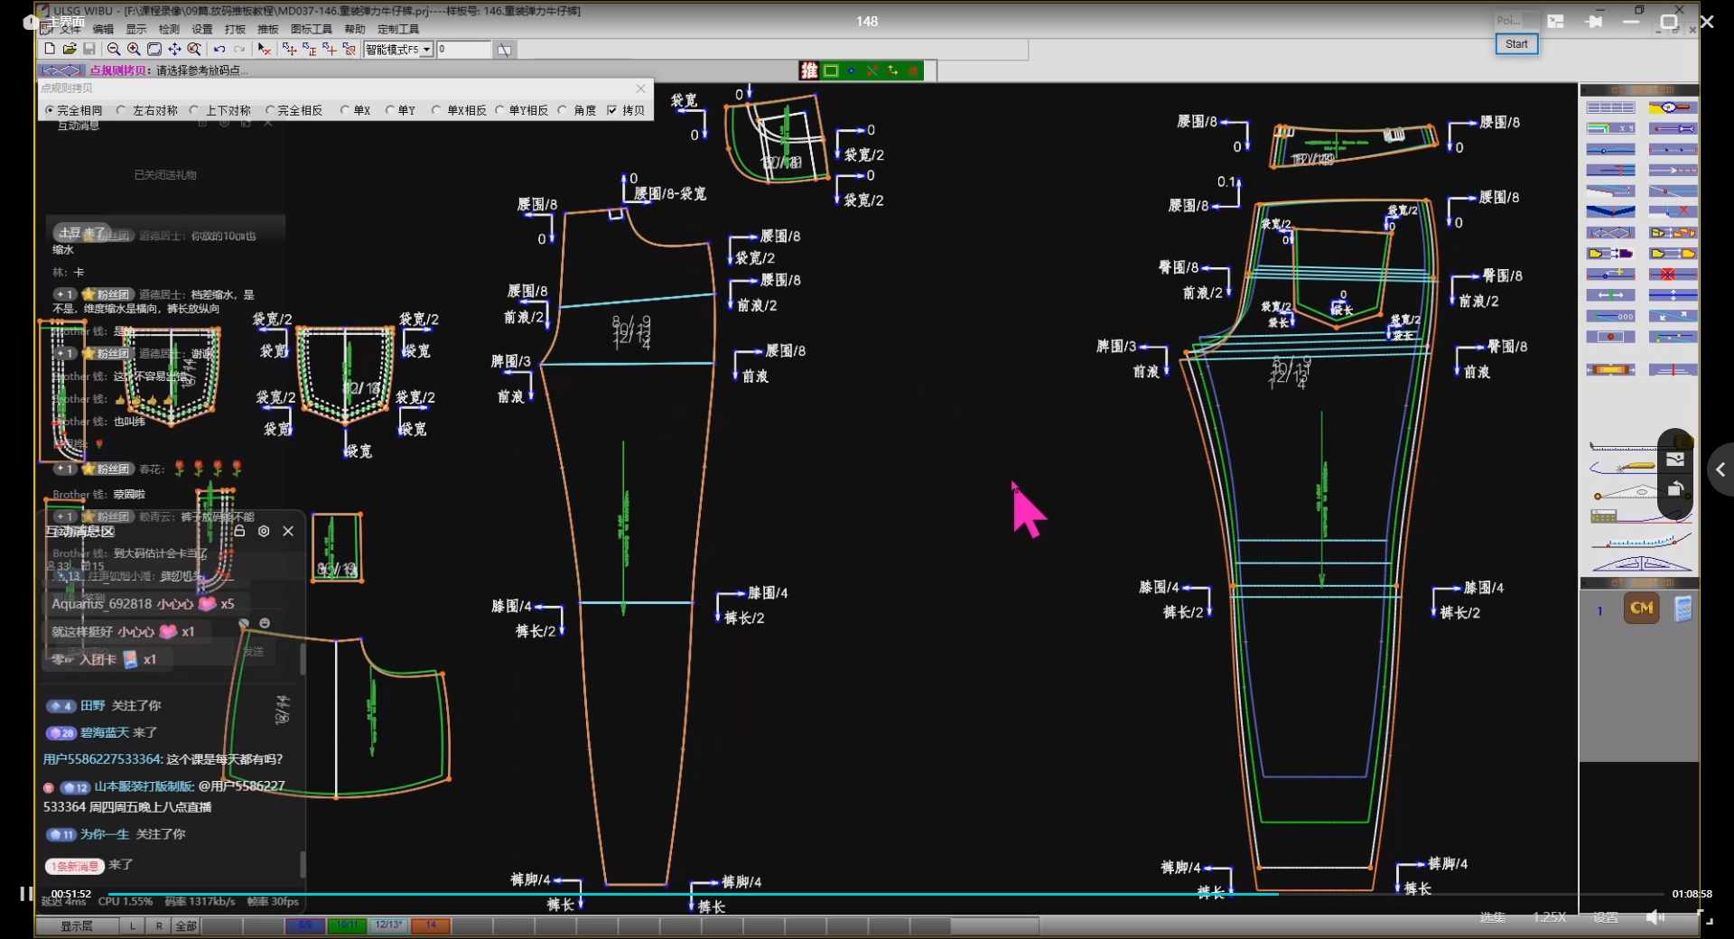Click the Start button
The height and width of the screenshot is (939, 1734).
coord(1516,44)
